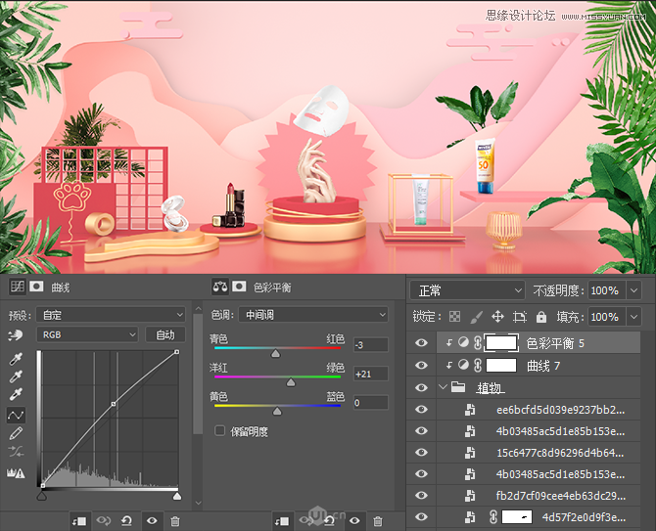Screen dimensions: 656x531
Task: Hide the 曲线 7 layer
Action: (x=422, y=366)
